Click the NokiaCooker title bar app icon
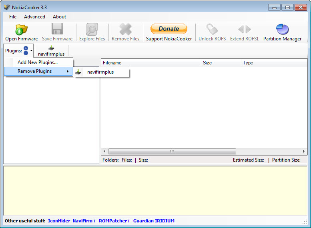The image size is (311, 228). click(7, 7)
